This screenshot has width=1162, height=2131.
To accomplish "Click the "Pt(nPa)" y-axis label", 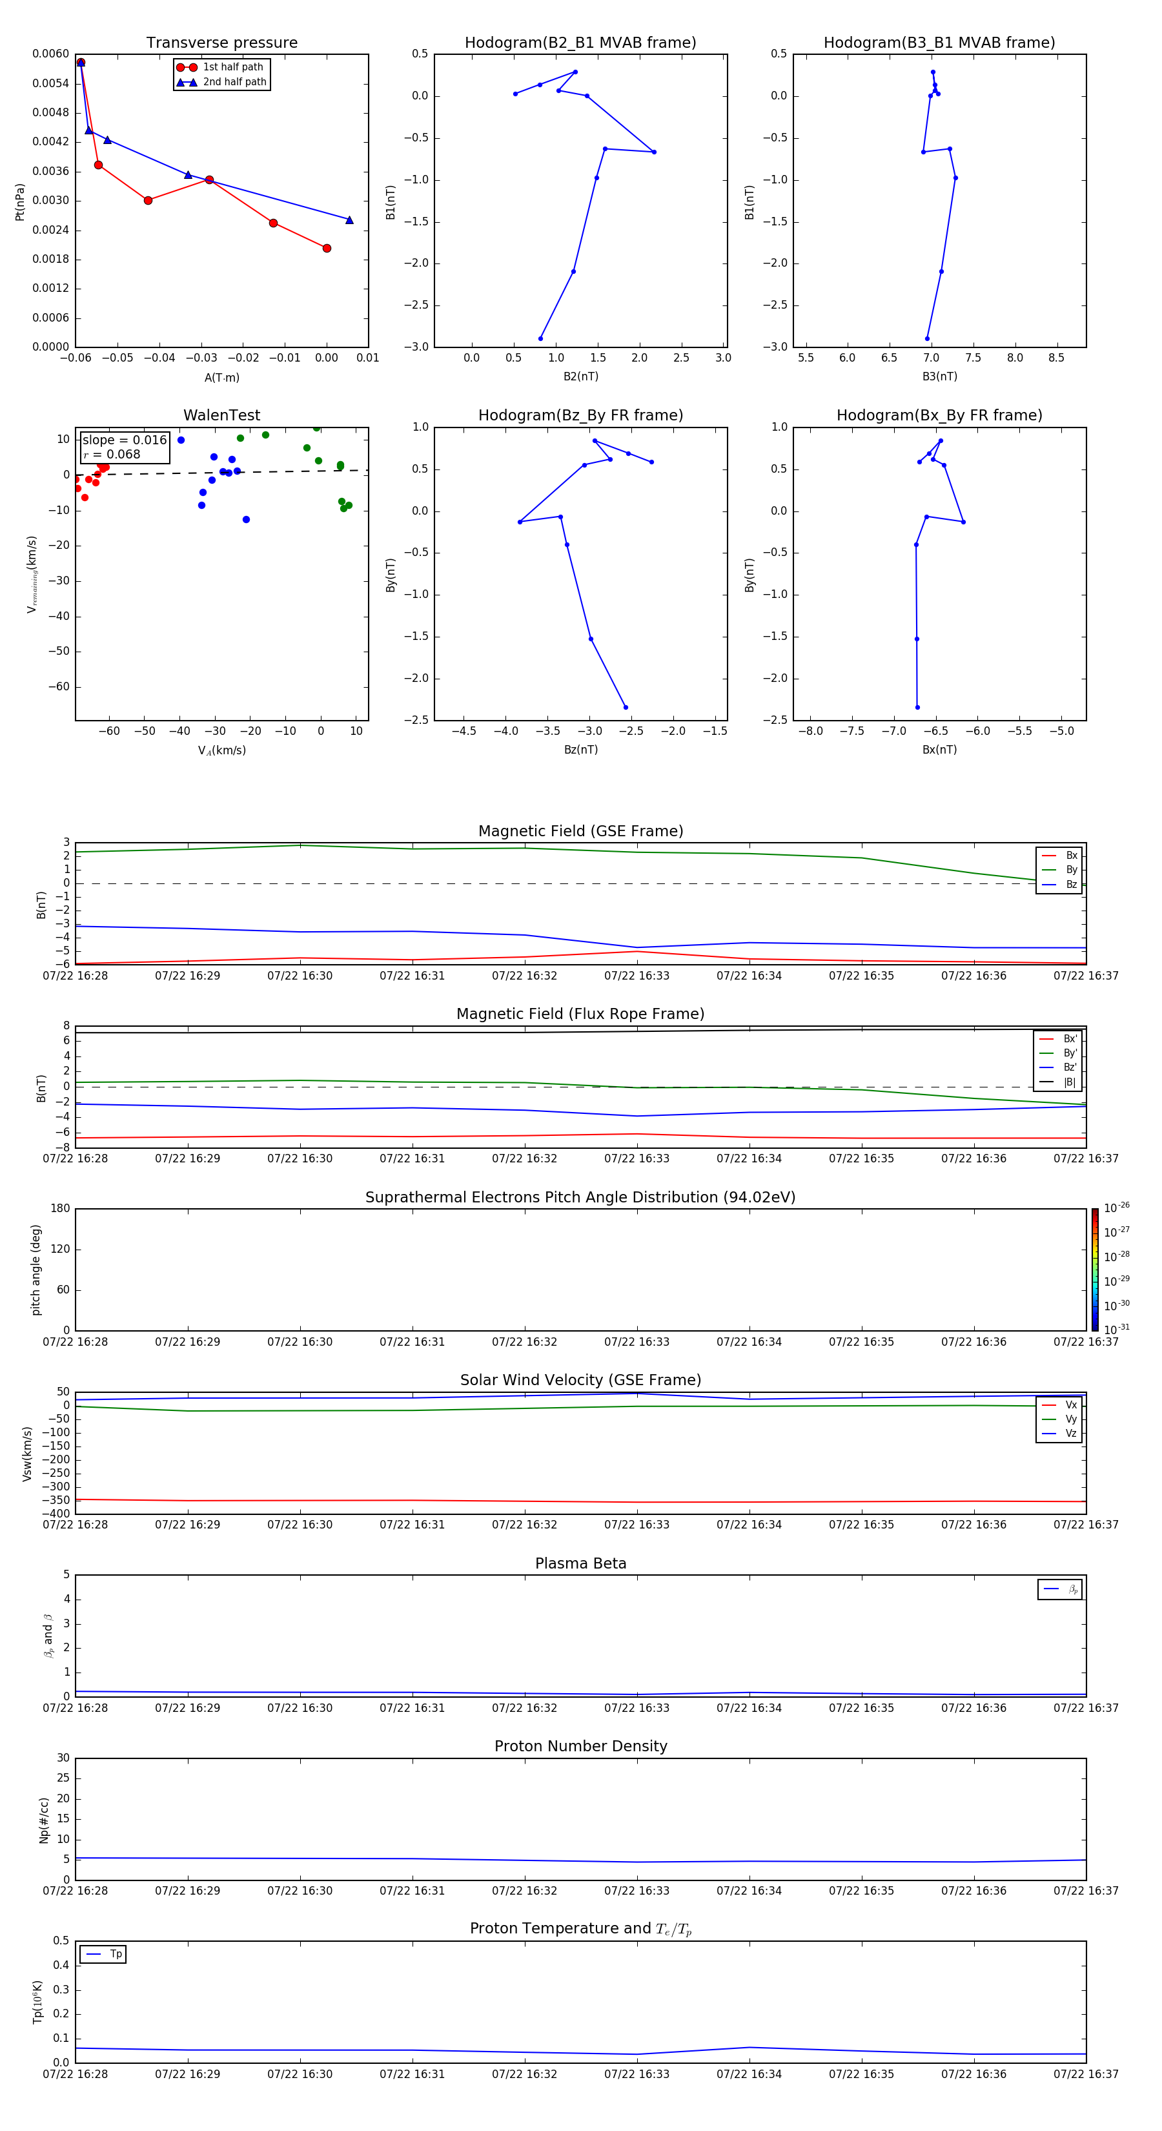I will pyautogui.click(x=20, y=202).
